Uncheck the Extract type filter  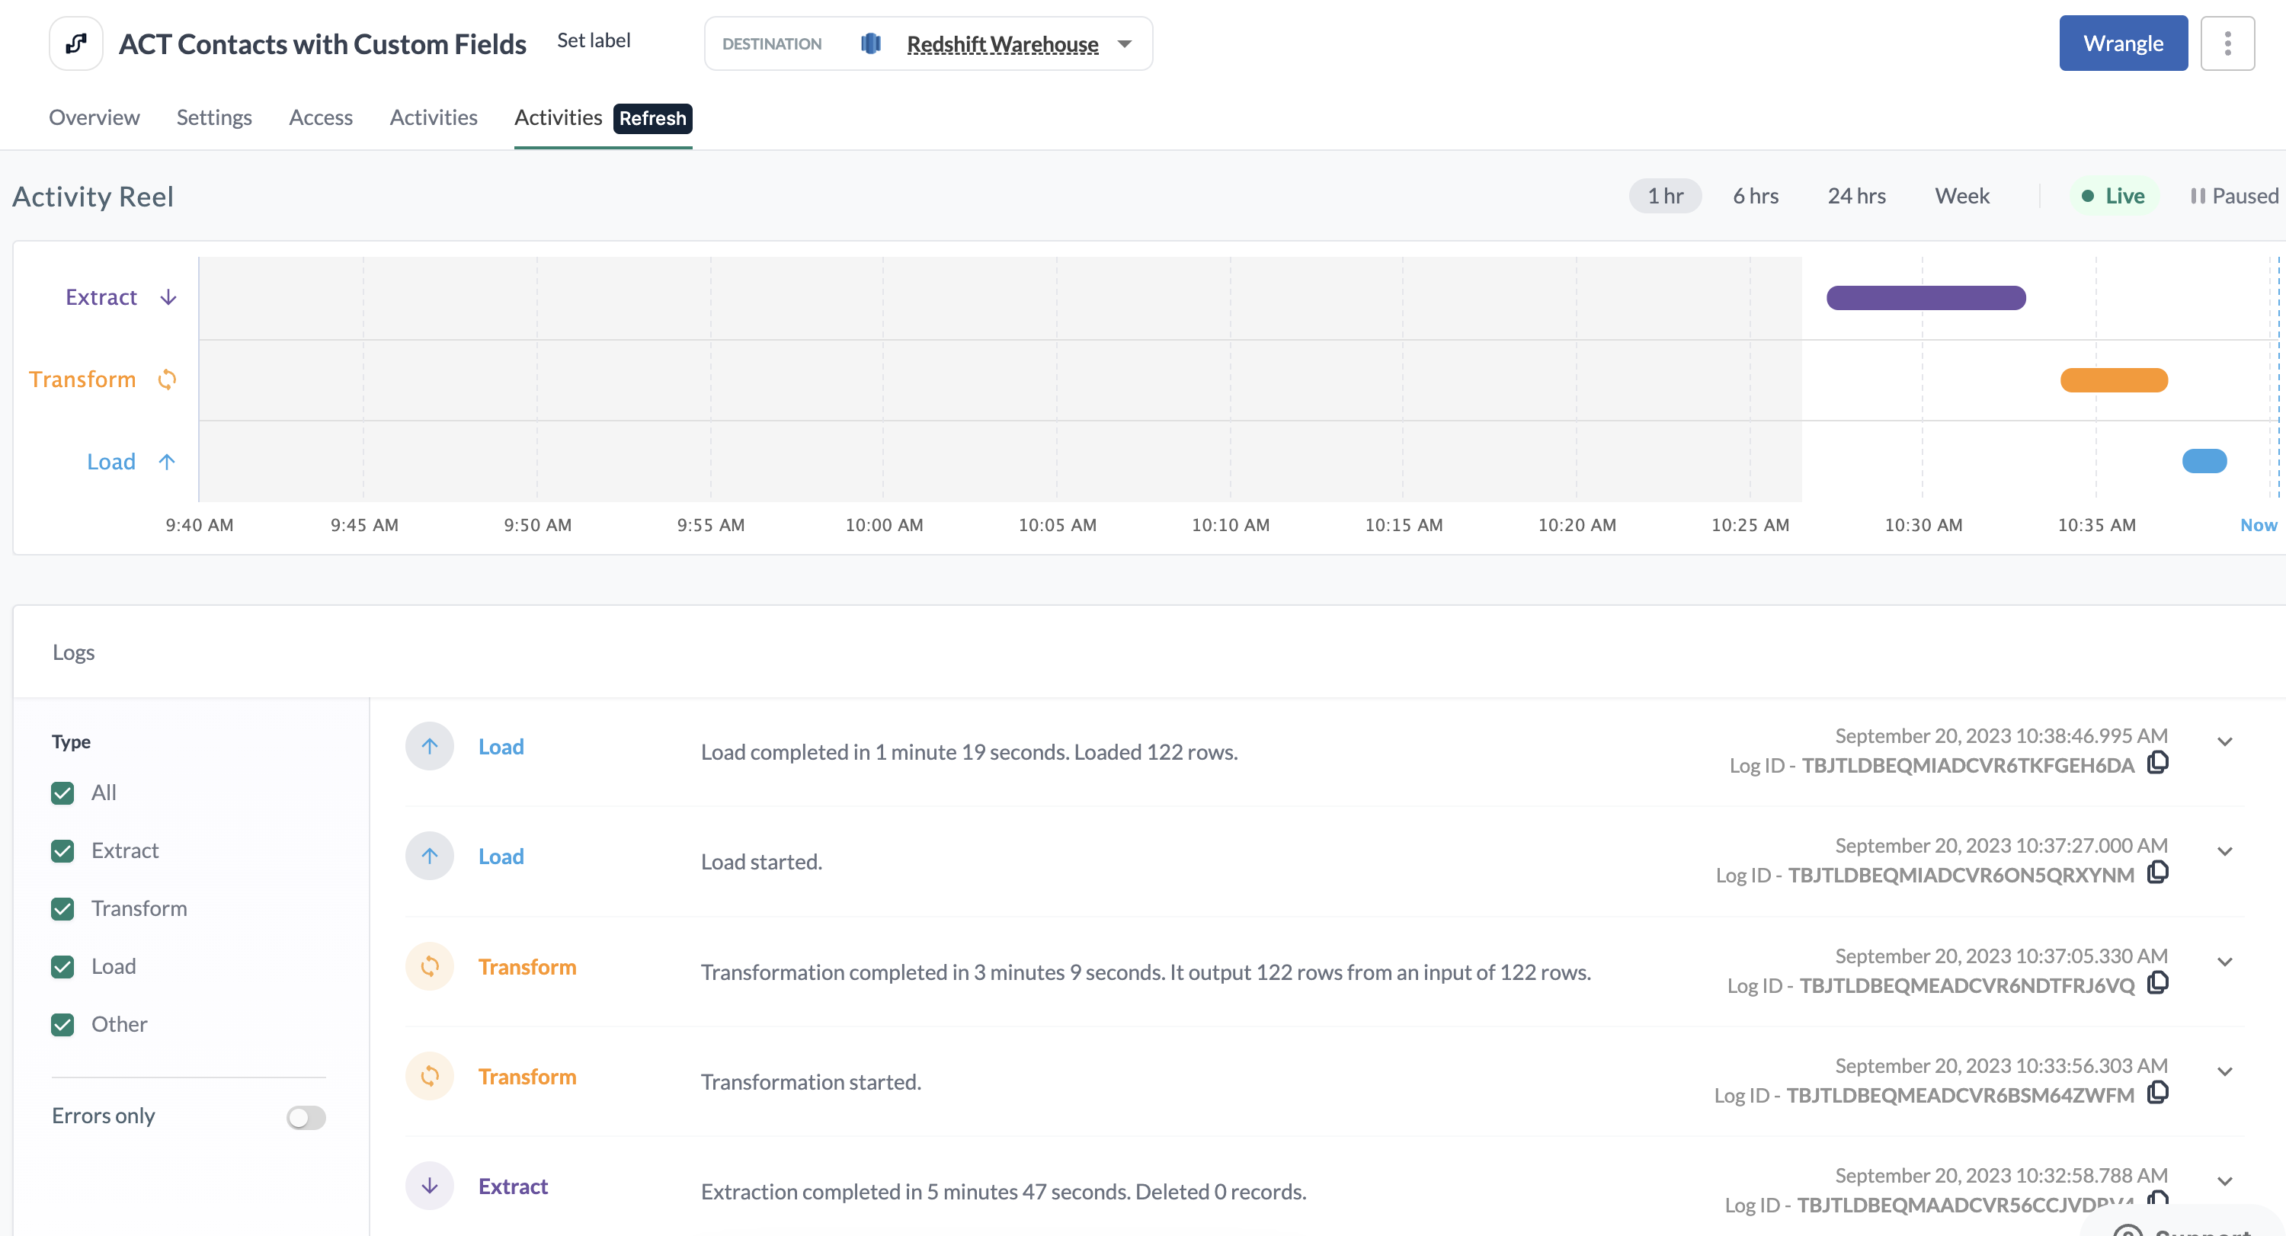[63, 851]
